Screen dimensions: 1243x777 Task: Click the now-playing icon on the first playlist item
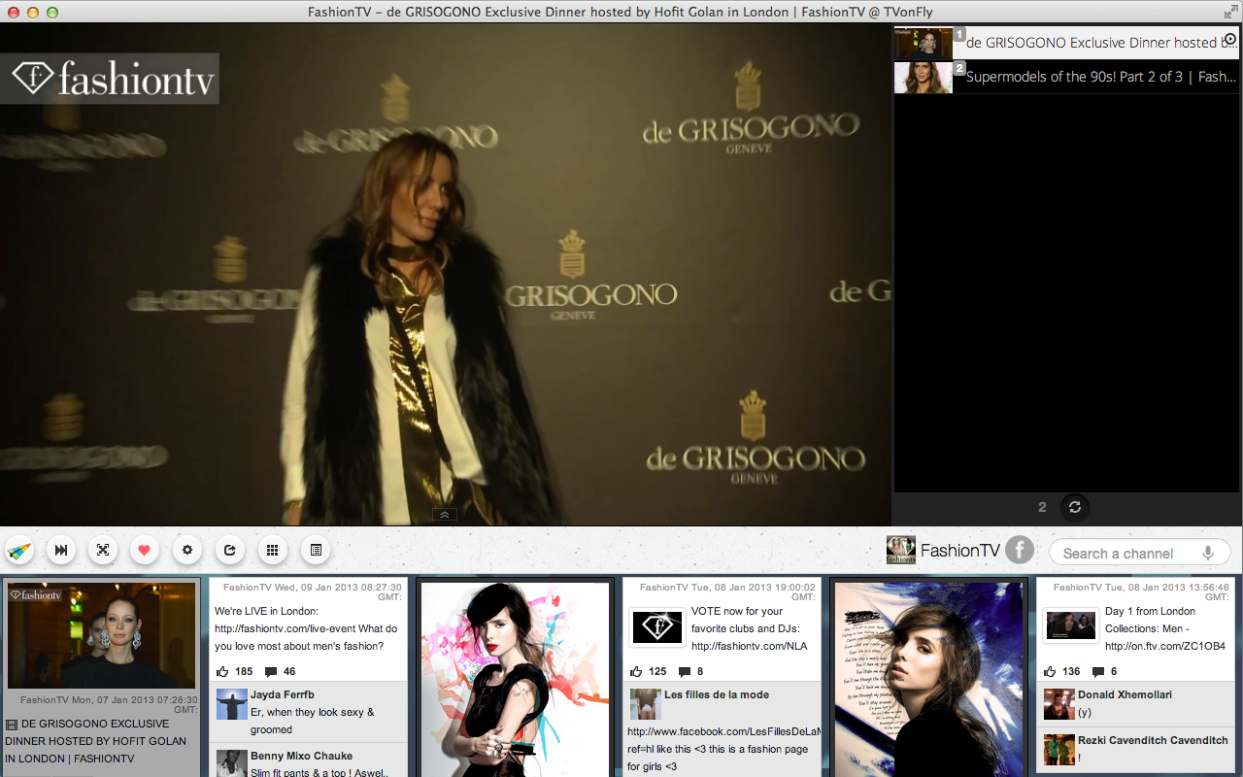[1229, 40]
